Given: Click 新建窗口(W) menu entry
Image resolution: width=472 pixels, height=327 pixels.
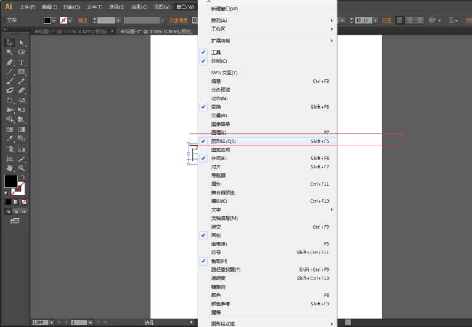Looking at the screenshot, I should tap(267, 9).
